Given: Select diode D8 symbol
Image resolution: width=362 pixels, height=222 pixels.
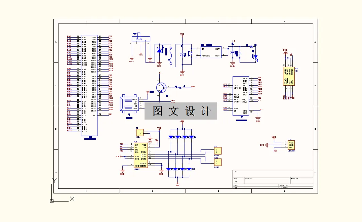Looking at the screenshot, I should pos(175,169).
